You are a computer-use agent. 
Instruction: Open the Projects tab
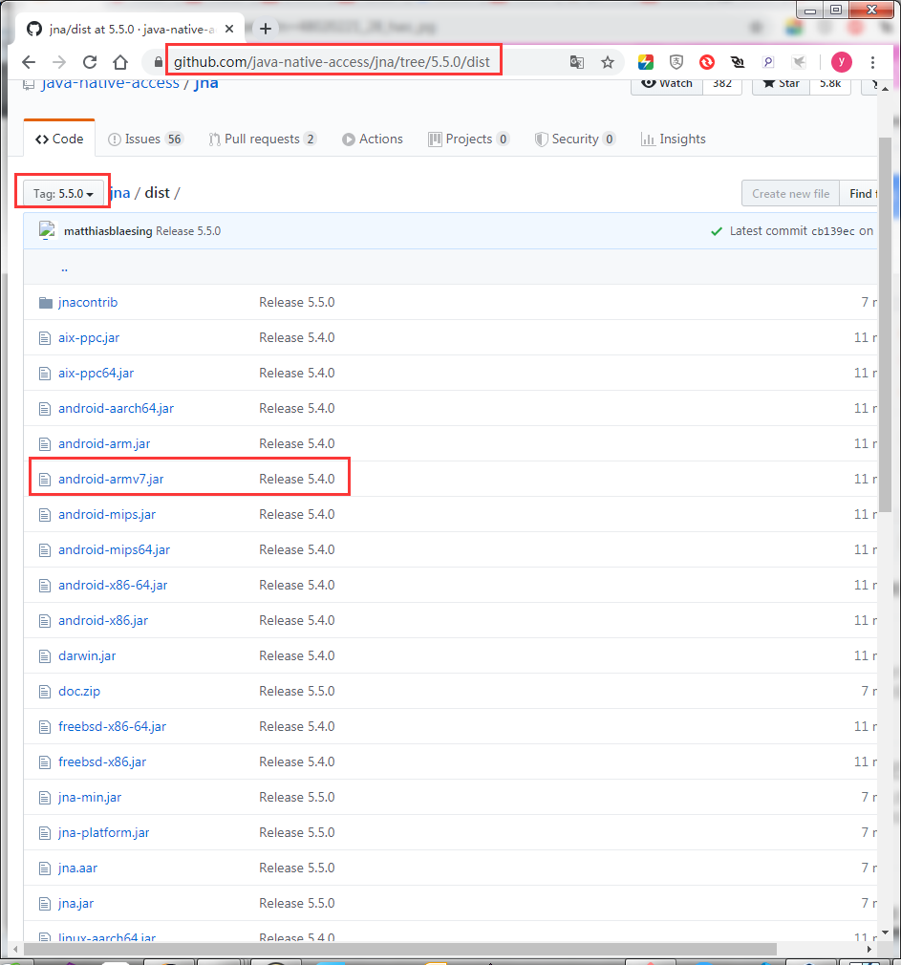(x=468, y=139)
